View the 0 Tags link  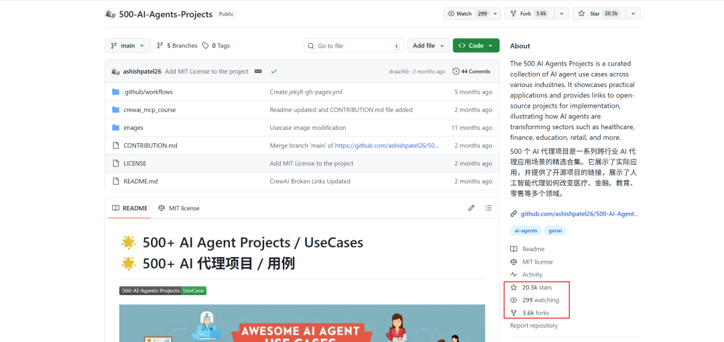pyautogui.click(x=216, y=46)
